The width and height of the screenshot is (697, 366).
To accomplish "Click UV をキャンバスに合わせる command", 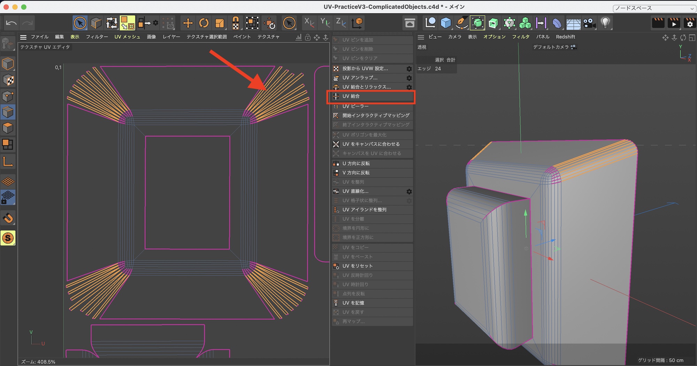I will pos(371,144).
